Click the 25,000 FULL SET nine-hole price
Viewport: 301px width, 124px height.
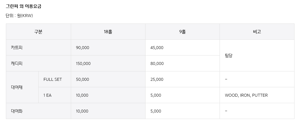(157, 79)
